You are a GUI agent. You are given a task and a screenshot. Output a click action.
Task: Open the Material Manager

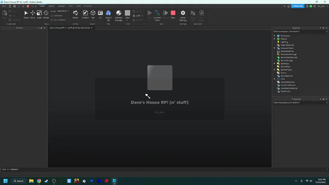pyautogui.click(x=118, y=15)
